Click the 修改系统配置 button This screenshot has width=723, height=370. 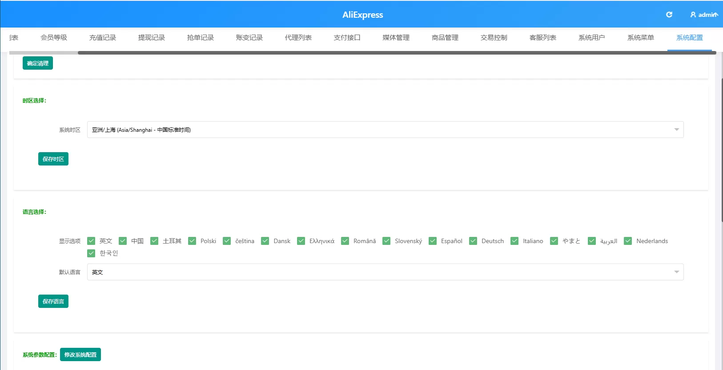point(80,354)
